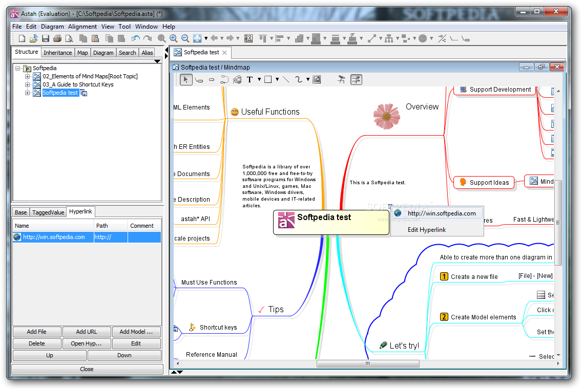
Task: Click the New file icon in toolbar
Action: coord(22,38)
